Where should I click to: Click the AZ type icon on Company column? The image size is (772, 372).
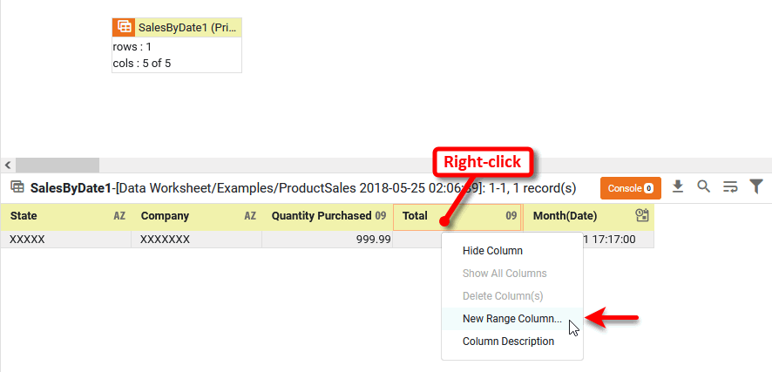pyautogui.click(x=250, y=216)
